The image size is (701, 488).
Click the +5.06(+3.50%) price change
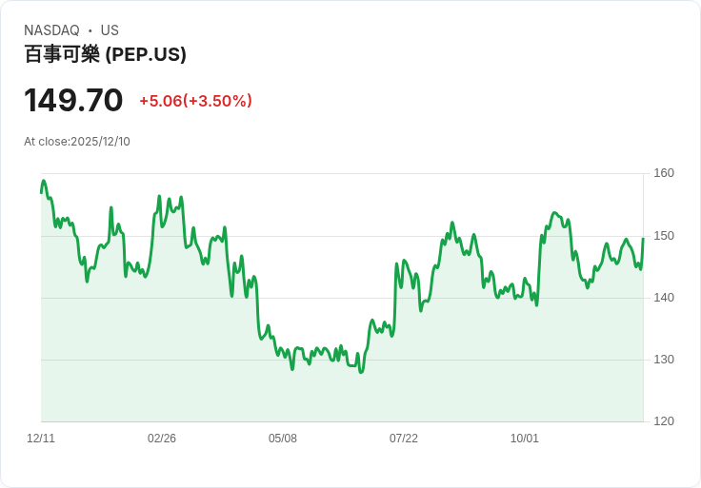(195, 101)
